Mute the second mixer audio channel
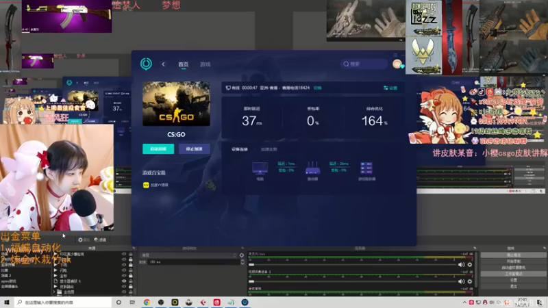548x308 pixels. 461,281
